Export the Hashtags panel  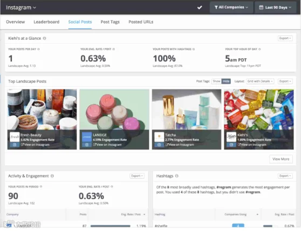point(285,176)
